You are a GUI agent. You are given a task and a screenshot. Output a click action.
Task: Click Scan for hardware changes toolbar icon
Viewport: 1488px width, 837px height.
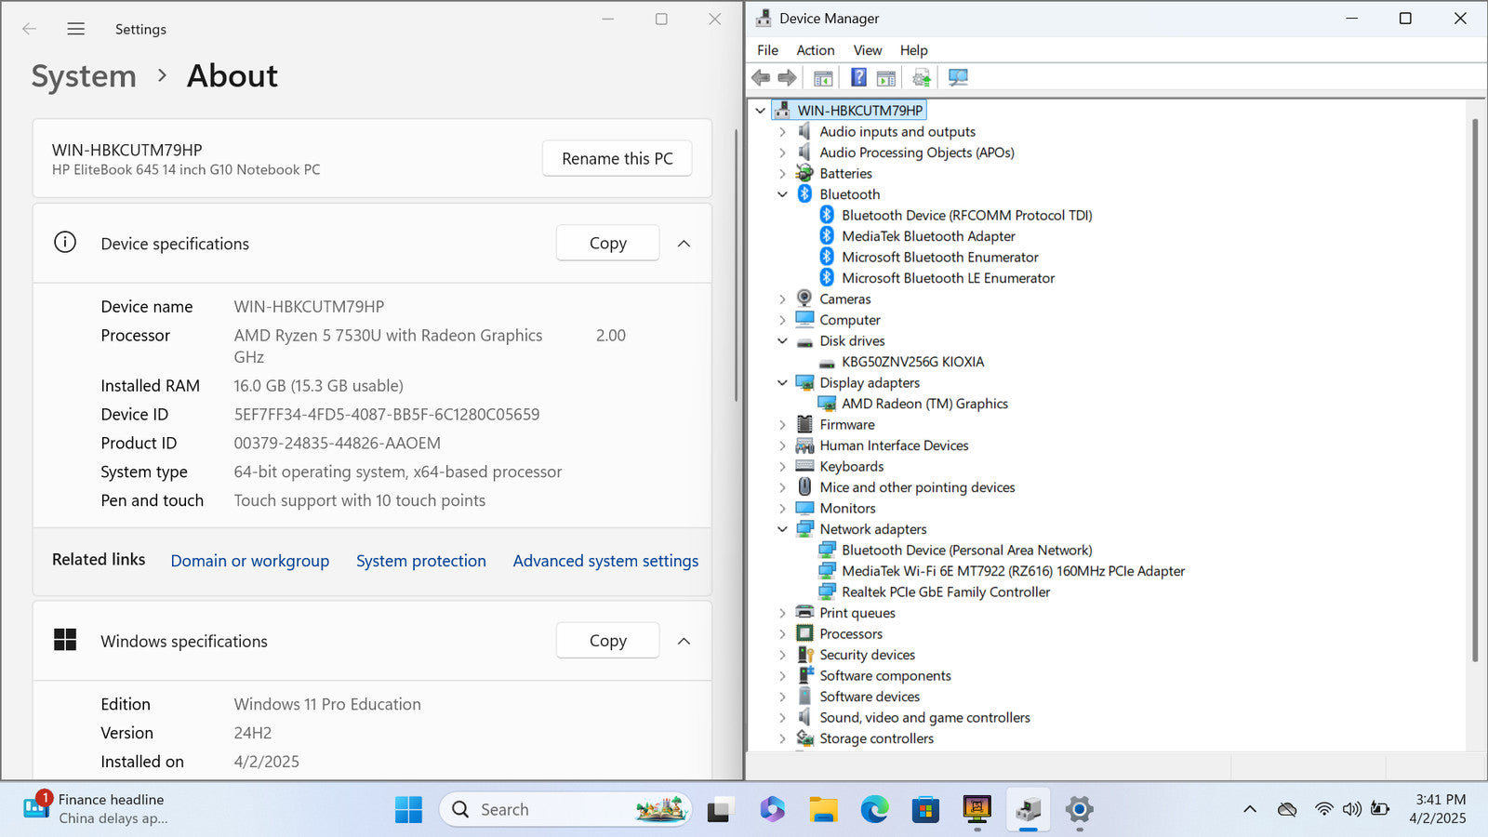958,77
